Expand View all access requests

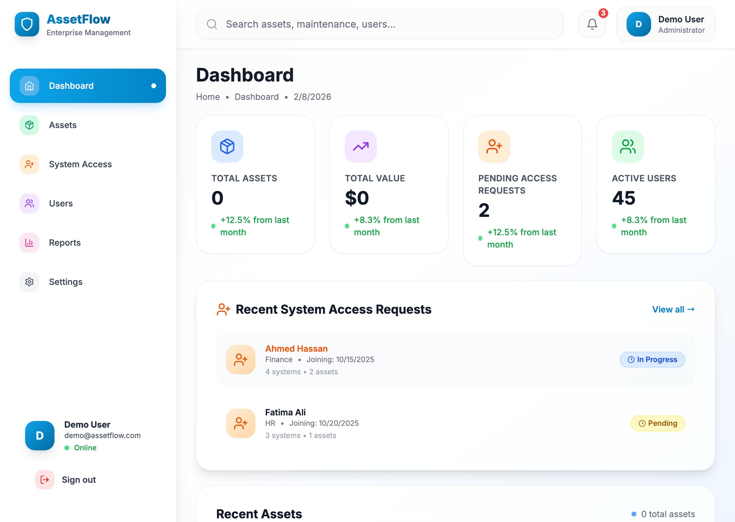[673, 309]
